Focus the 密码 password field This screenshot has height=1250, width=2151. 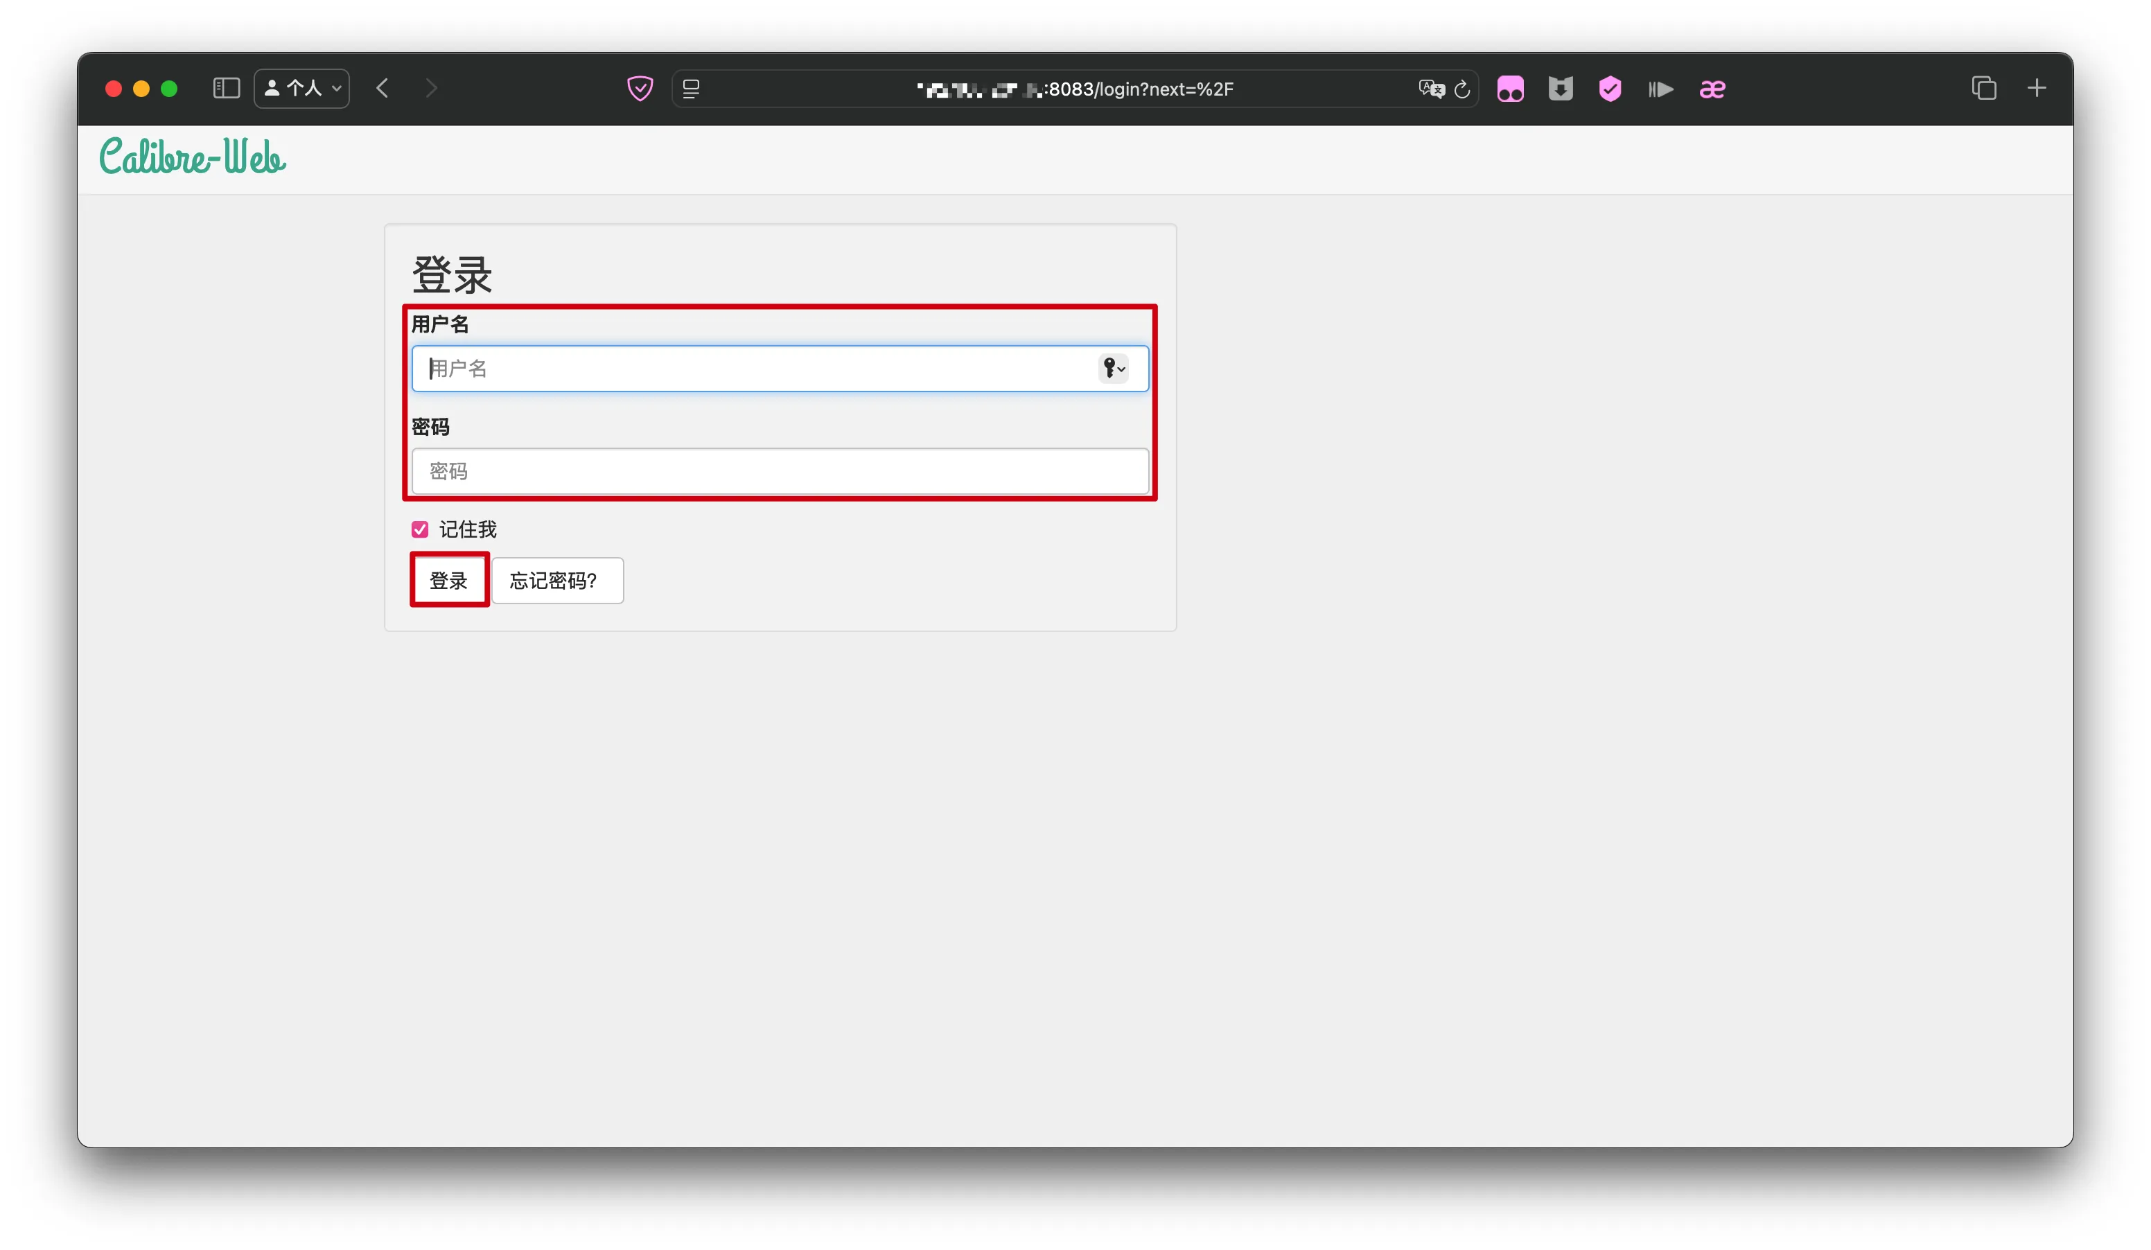pyautogui.click(x=780, y=471)
